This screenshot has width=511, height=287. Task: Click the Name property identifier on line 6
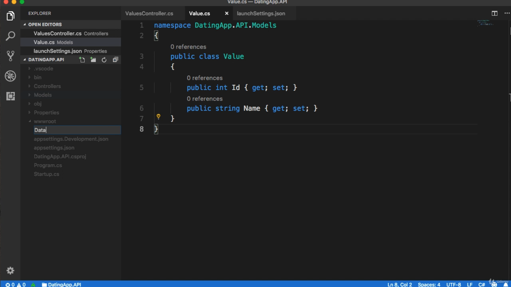[252, 108]
